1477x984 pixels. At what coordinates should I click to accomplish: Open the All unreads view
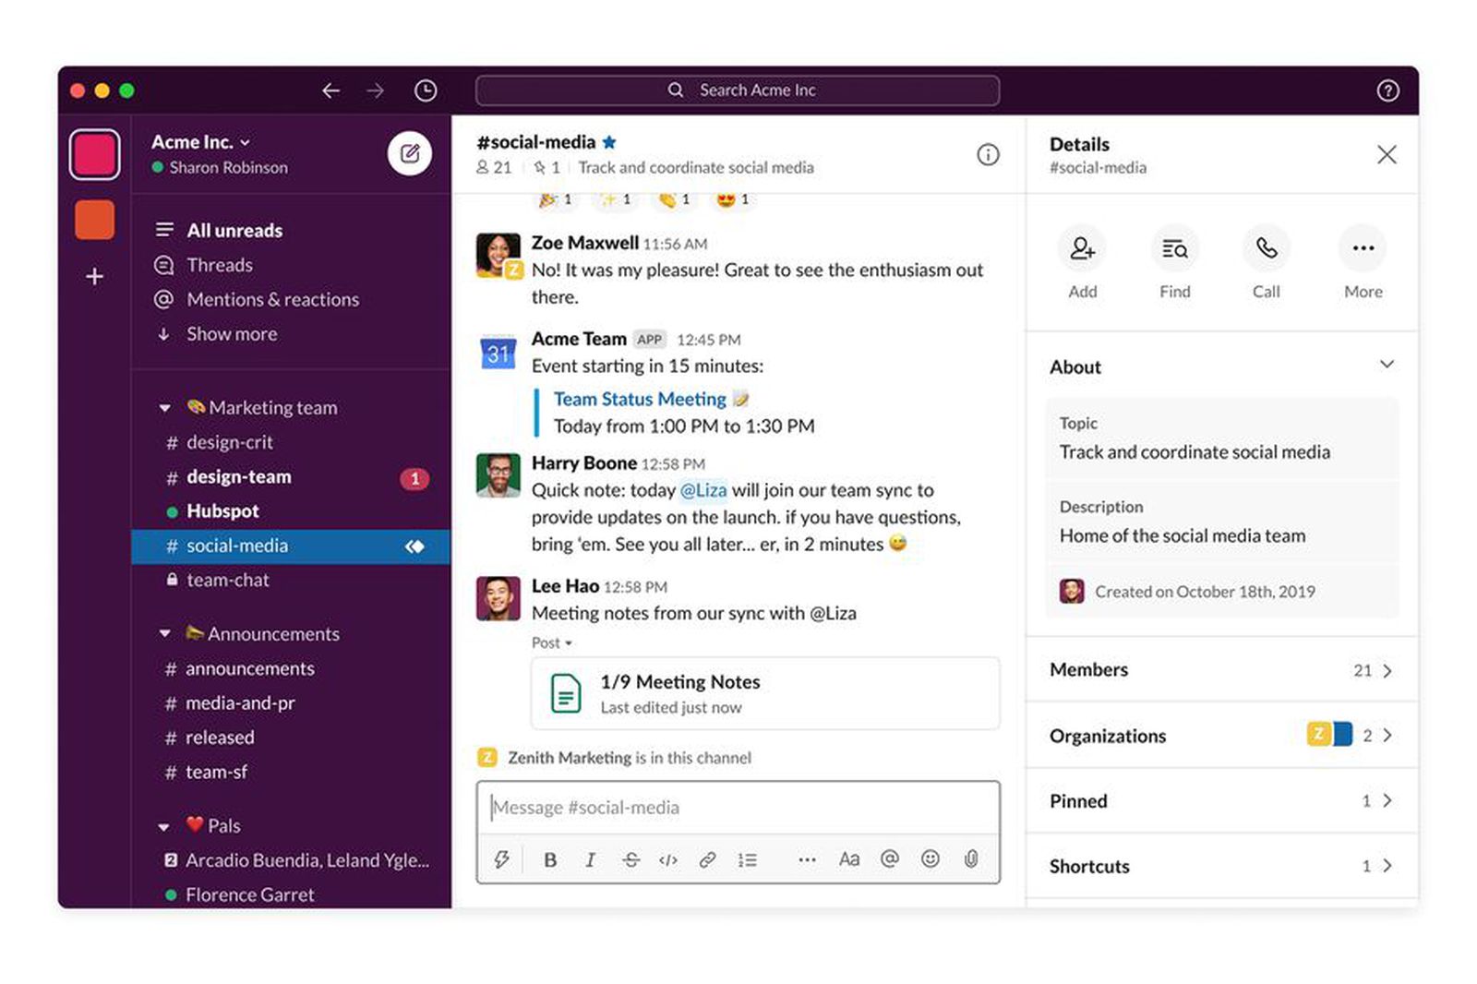pos(234,230)
